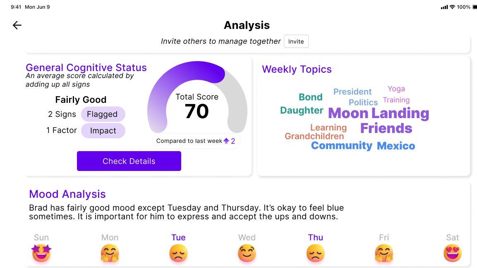477x268 pixels.
Task: Select Friday's hugging mood emoji
Action: pos(384,253)
